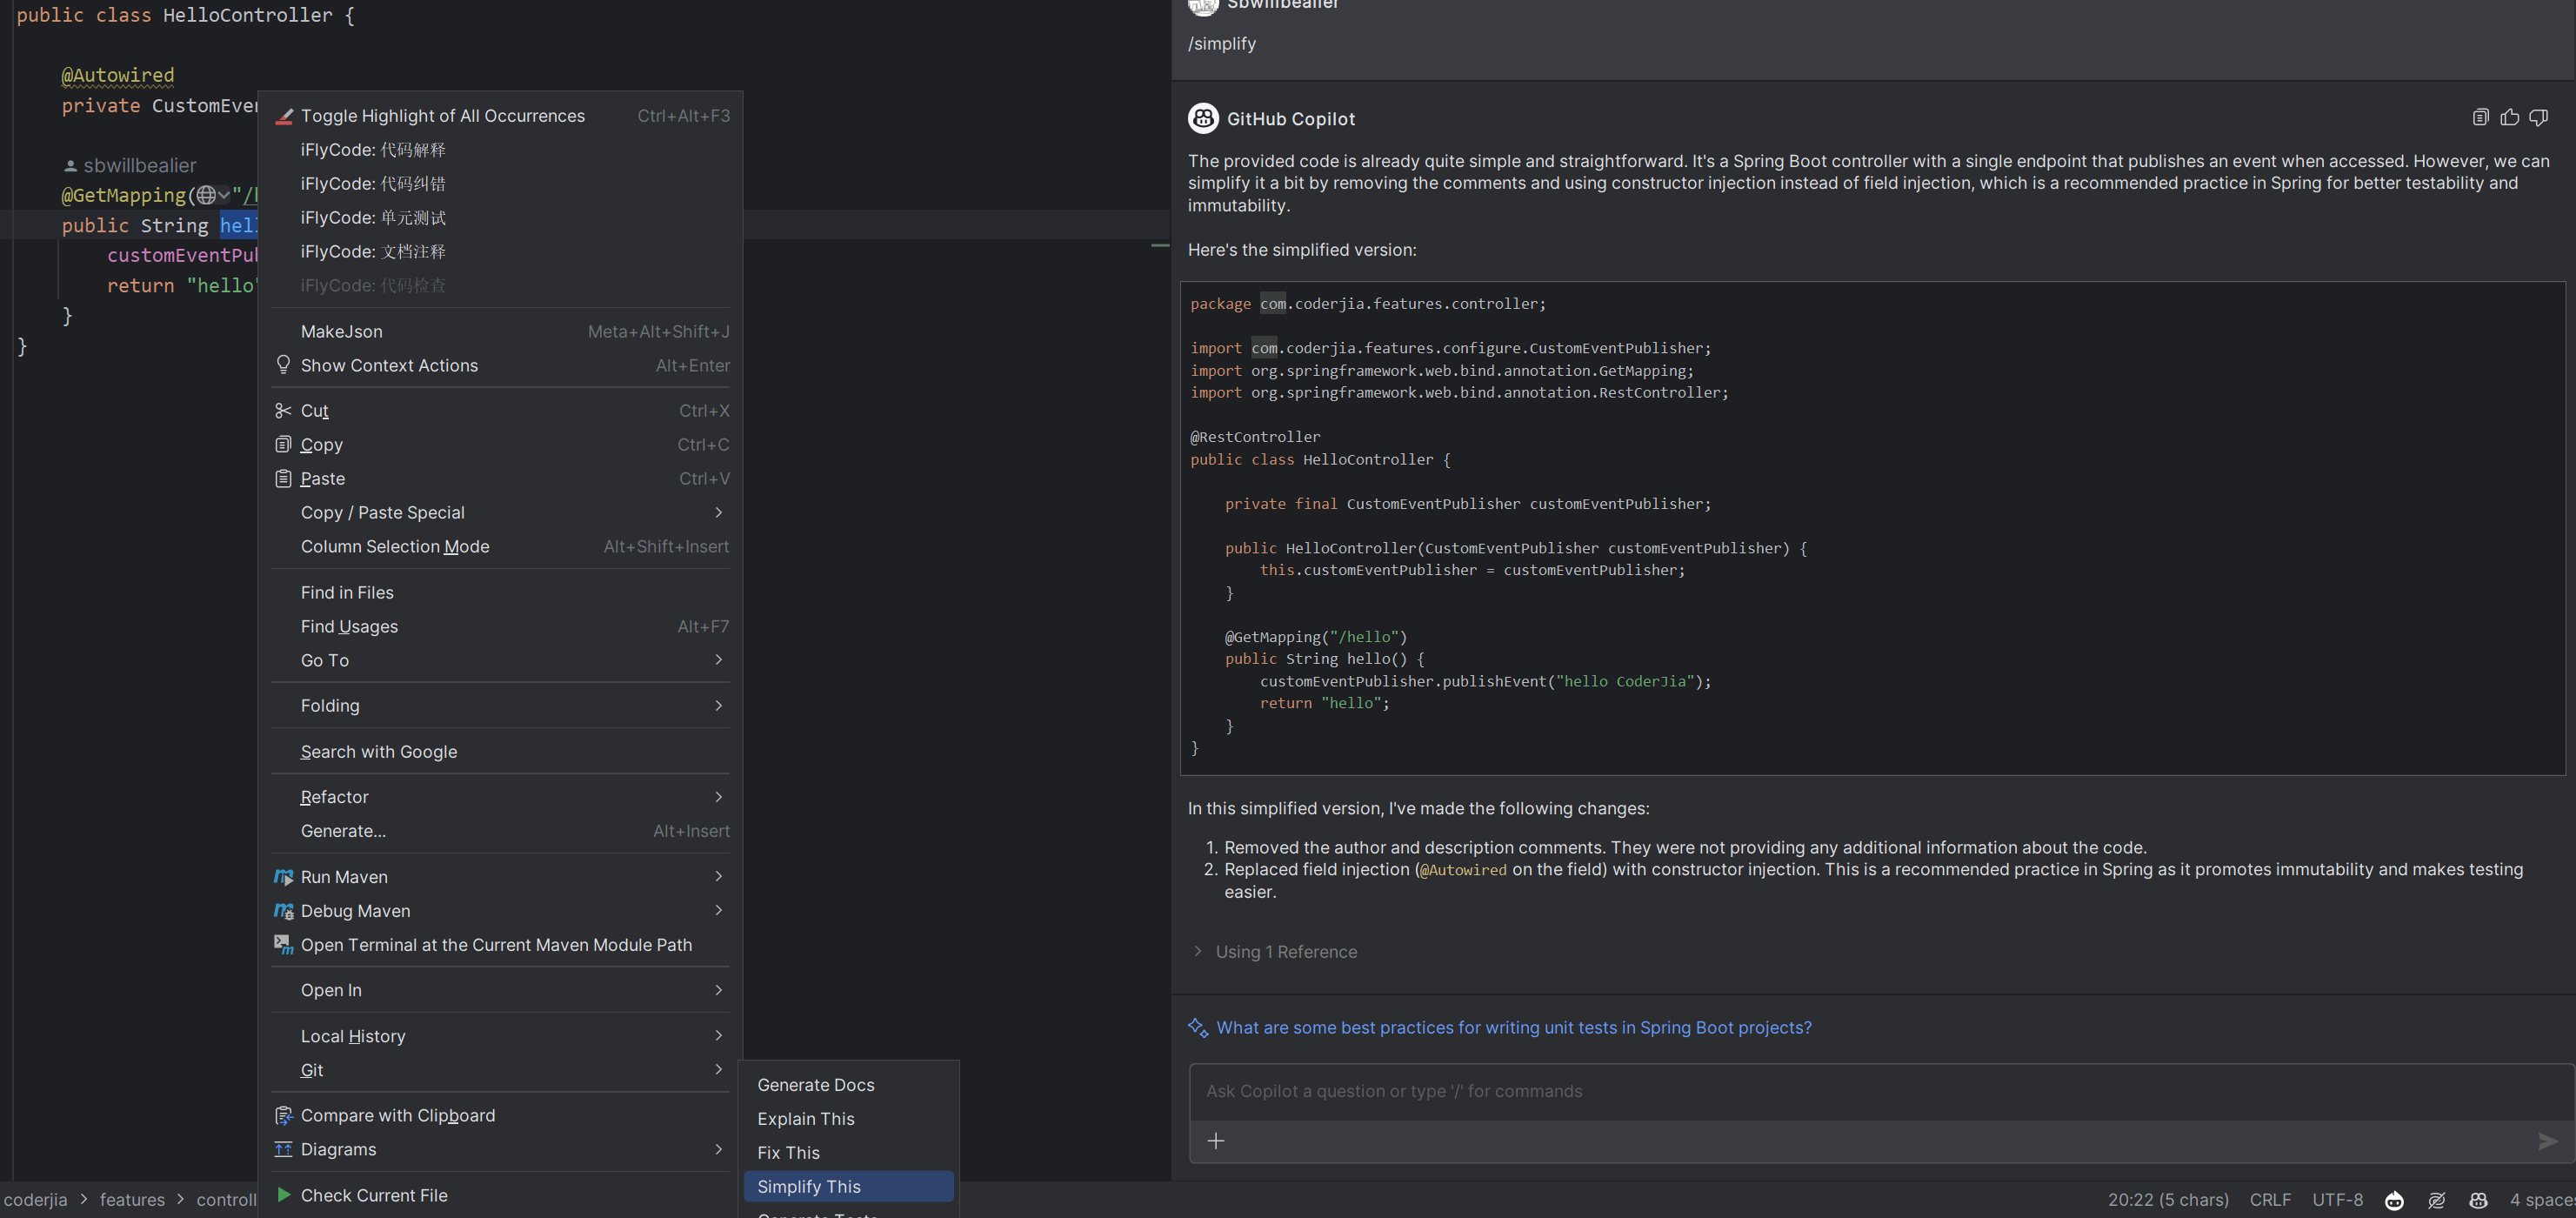Click the add attachment icon in Copilot
This screenshot has height=1218, width=2576.
[x=1216, y=1139]
